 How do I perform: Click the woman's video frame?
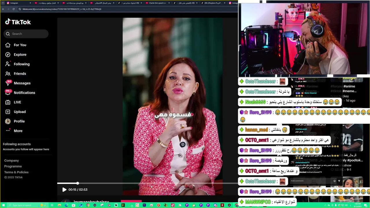tap(173, 106)
